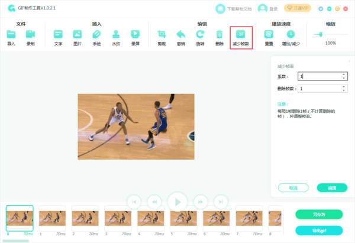This screenshot has height=243, width=355.
Task: Open the 开通VIP upgrade link
Action: point(298,8)
